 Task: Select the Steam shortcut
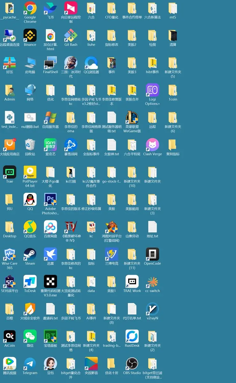click(30, 254)
